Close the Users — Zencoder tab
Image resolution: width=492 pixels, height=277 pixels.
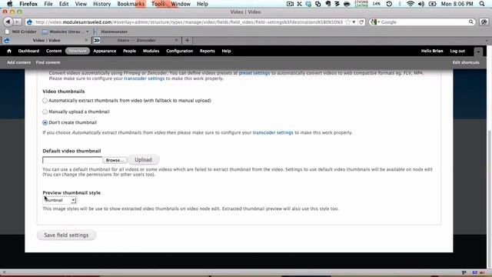176,40
